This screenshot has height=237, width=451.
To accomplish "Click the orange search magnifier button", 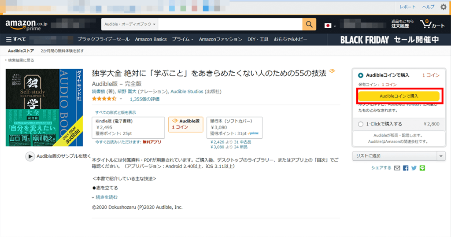I will [309, 24].
